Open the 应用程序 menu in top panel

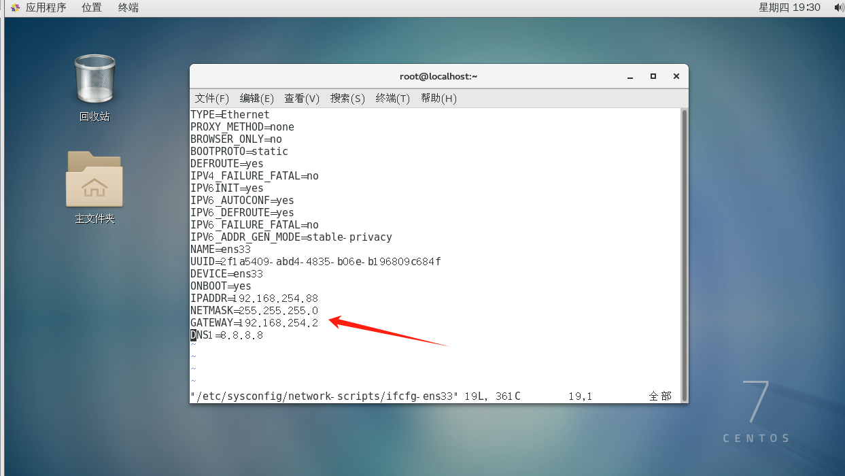[46, 7]
